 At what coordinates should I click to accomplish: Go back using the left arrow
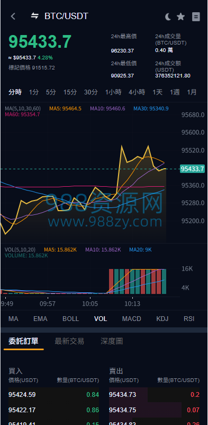click(x=13, y=16)
